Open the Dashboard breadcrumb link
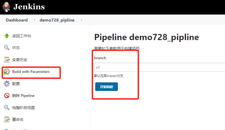The height and width of the screenshot is (130, 225). click(17, 20)
